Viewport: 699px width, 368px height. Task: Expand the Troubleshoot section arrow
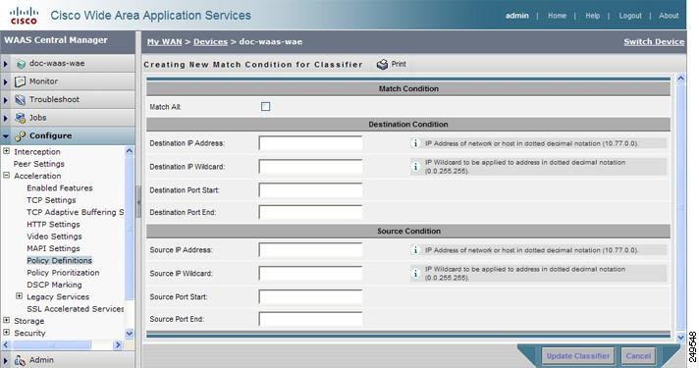pyautogui.click(x=6, y=100)
